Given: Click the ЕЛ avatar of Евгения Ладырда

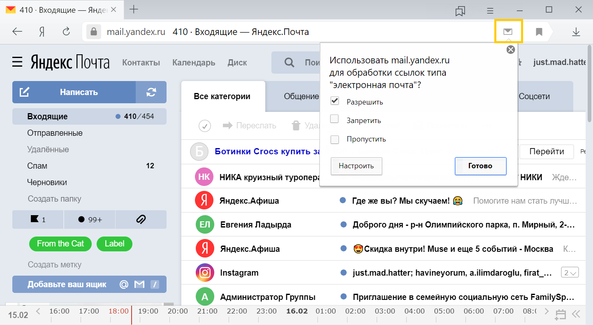Looking at the screenshot, I should [205, 225].
